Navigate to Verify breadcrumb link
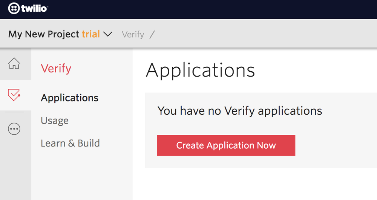 [133, 34]
